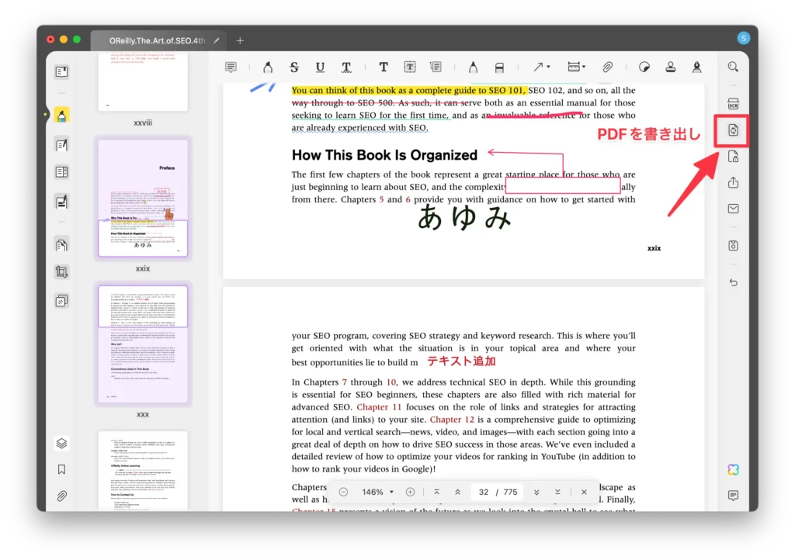This screenshot has width=795, height=560.
Task: Click the crop pages icon in left sidebar
Action: coord(61,271)
